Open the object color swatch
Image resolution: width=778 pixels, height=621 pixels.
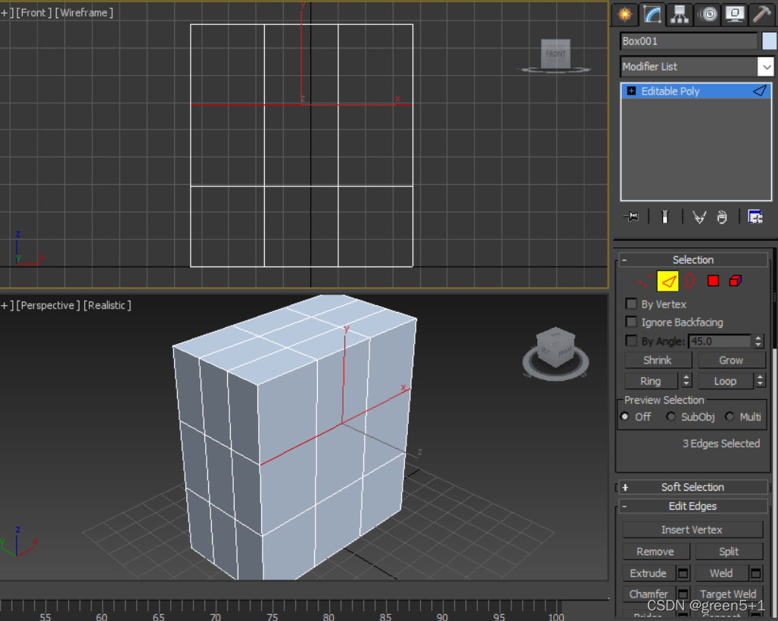(x=769, y=41)
